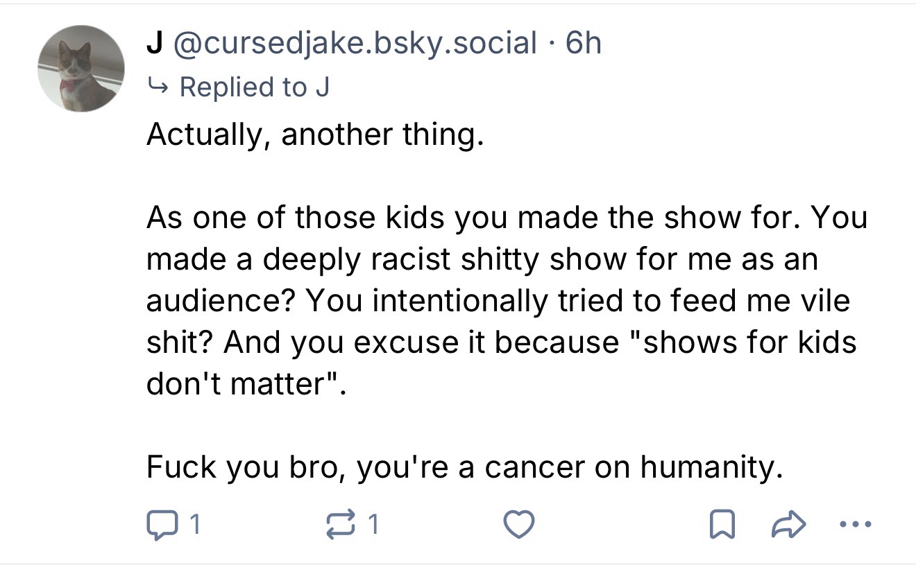The image size is (916, 565).
Task: Open the three-dot more options menu
Action: coord(854,525)
